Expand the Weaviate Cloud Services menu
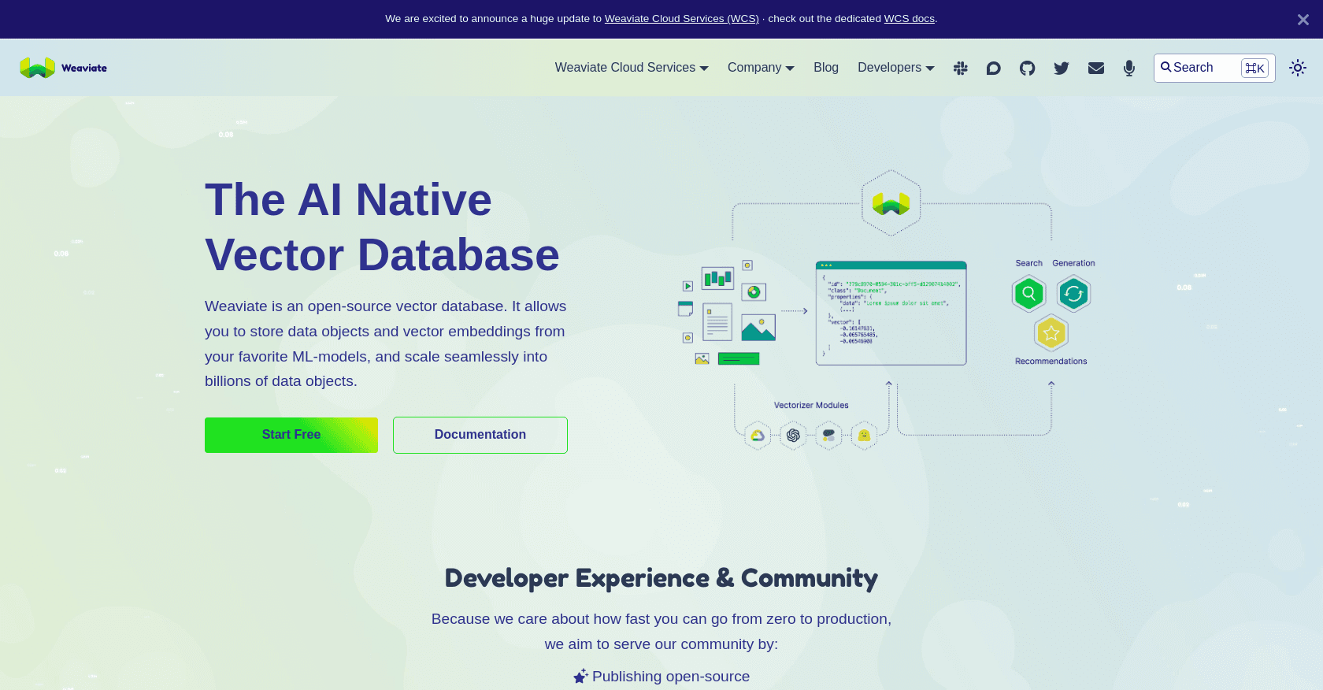The image size is (1323, 690). [x=631, y=68]
